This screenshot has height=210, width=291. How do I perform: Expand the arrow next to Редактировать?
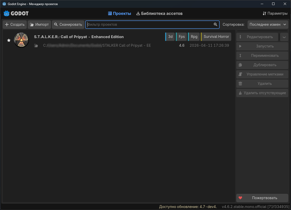pos(284,37)
